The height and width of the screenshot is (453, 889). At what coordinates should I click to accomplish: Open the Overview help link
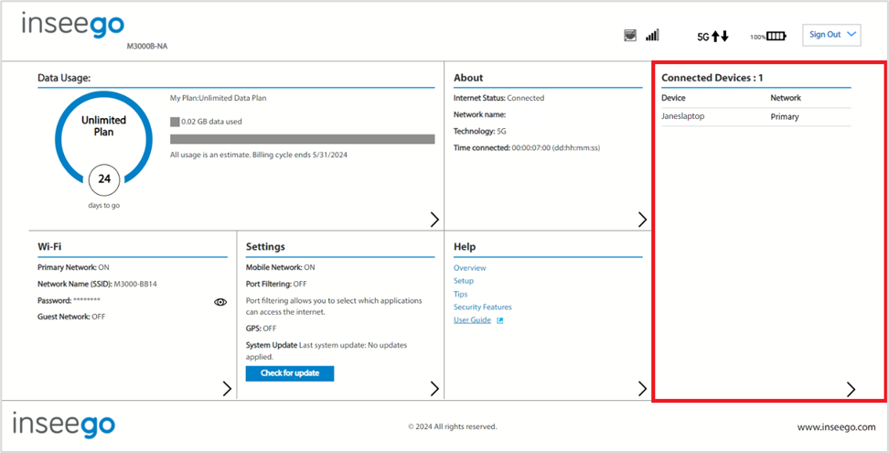tap(469, 268)
